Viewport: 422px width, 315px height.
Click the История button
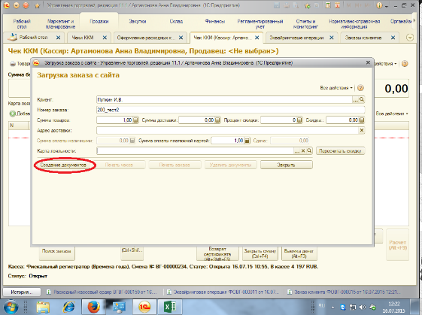point(22,292)
